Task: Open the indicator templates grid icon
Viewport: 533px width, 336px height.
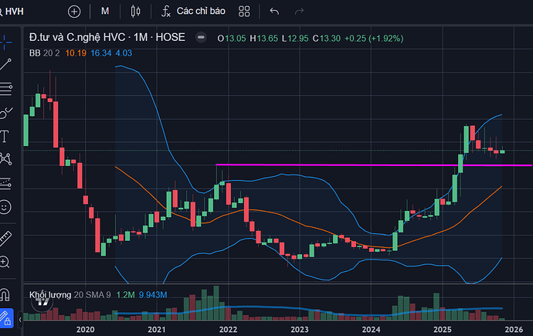Action: (244, 12)
